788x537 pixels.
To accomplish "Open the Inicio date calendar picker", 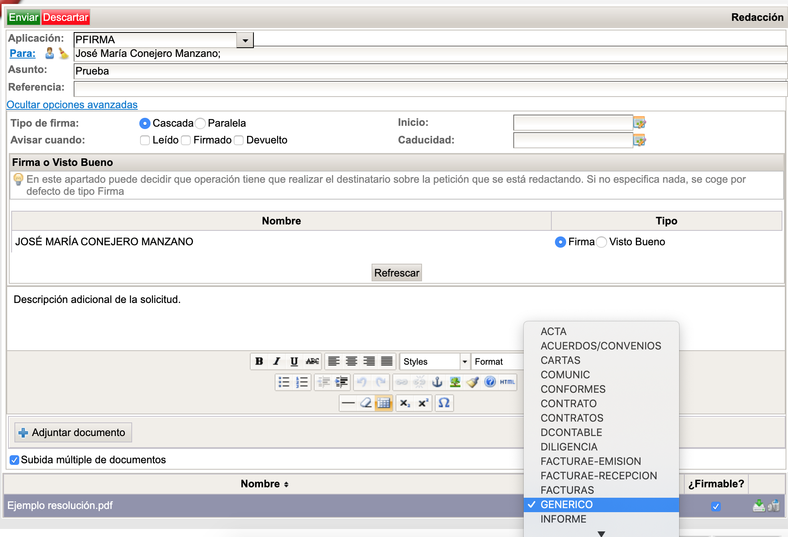I will (x=639, y=123).
